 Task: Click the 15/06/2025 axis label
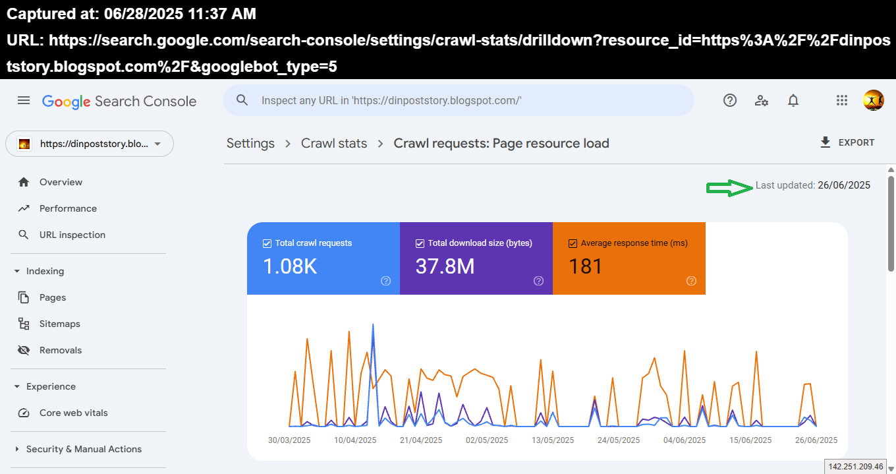(750, 440)
